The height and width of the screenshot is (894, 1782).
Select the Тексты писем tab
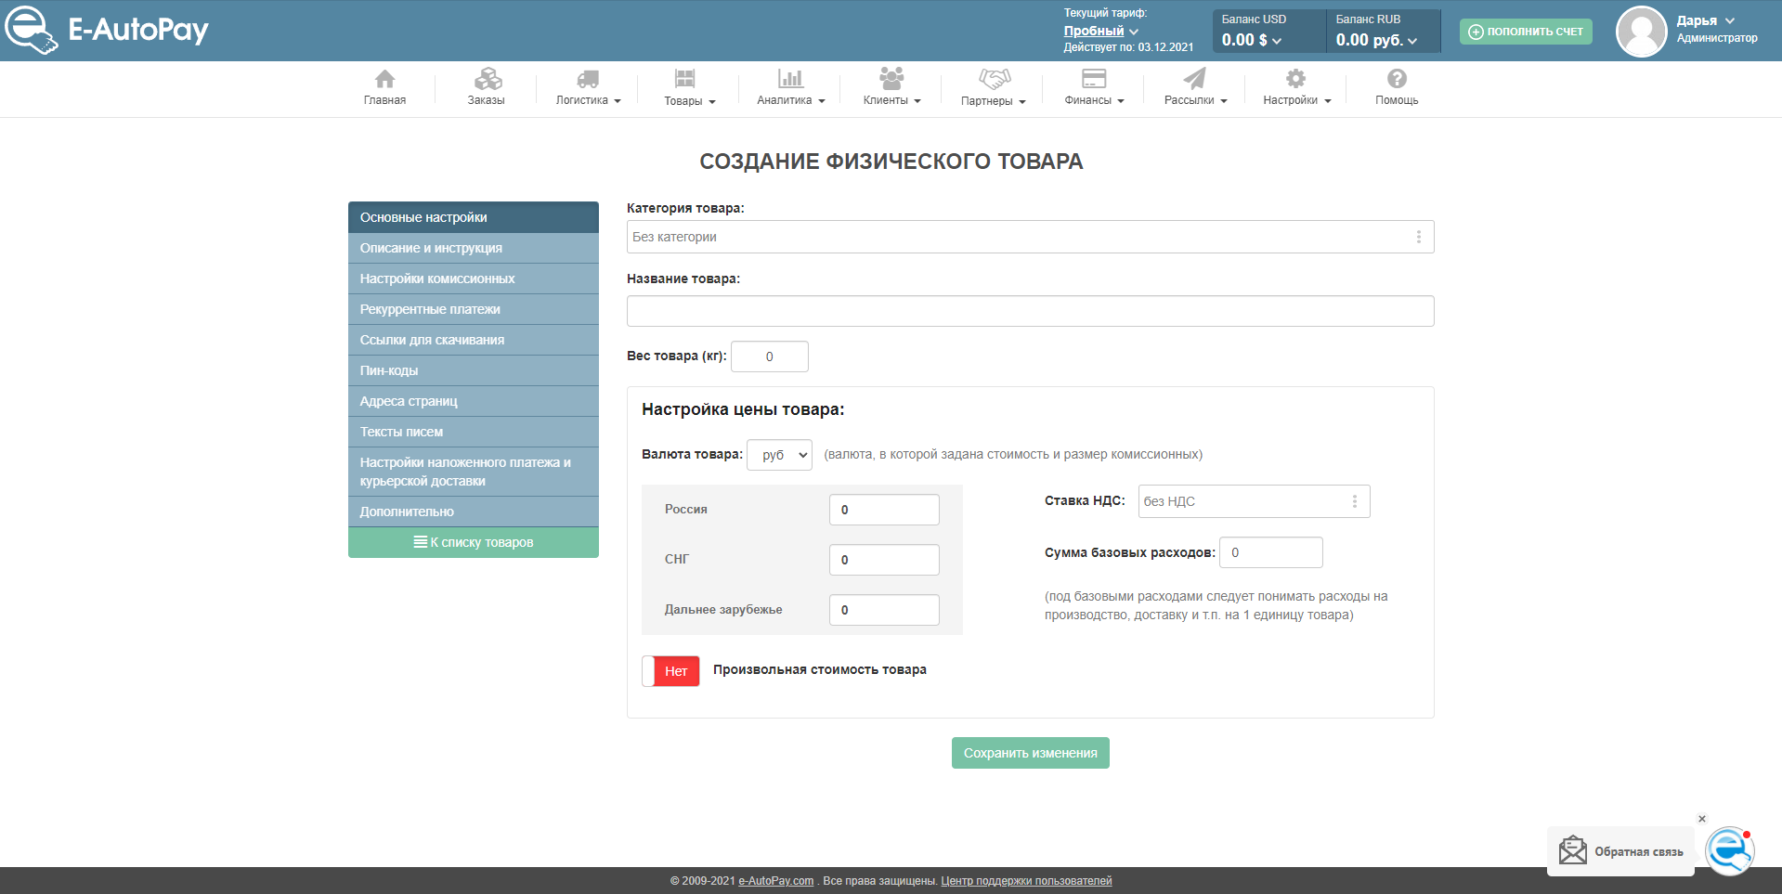click(x=474, y=432)
